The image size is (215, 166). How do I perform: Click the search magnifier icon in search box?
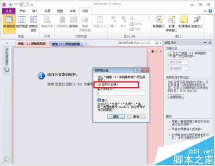pyautogui.click(x=157, y=43)
